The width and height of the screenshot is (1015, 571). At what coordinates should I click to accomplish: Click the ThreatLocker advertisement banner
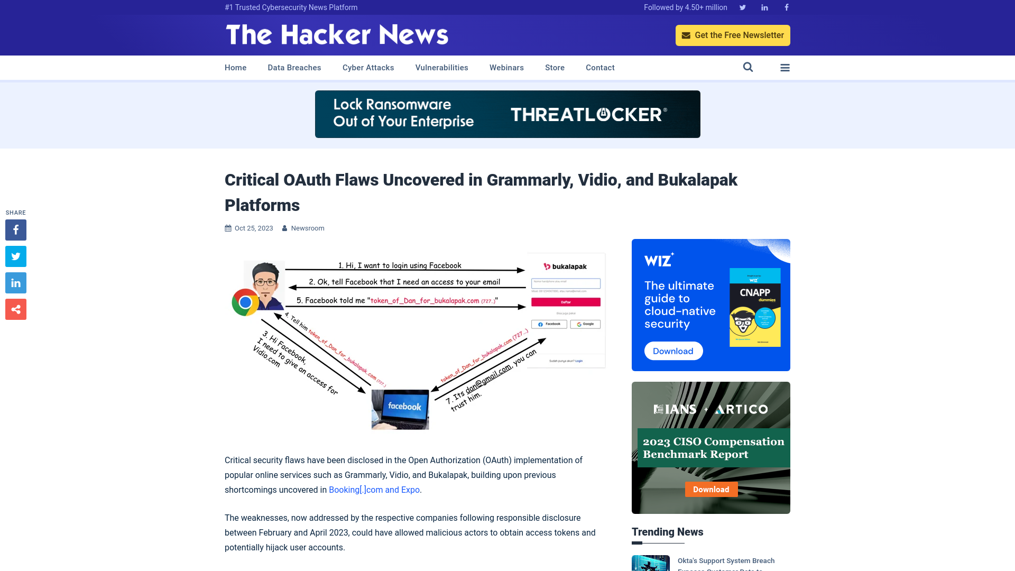tap(508, 114)
